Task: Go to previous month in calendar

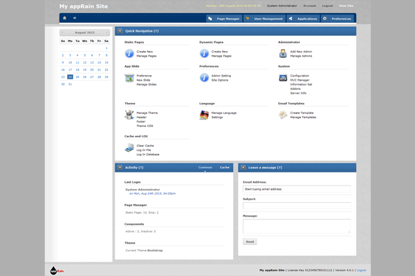Action: click(62, 32)
